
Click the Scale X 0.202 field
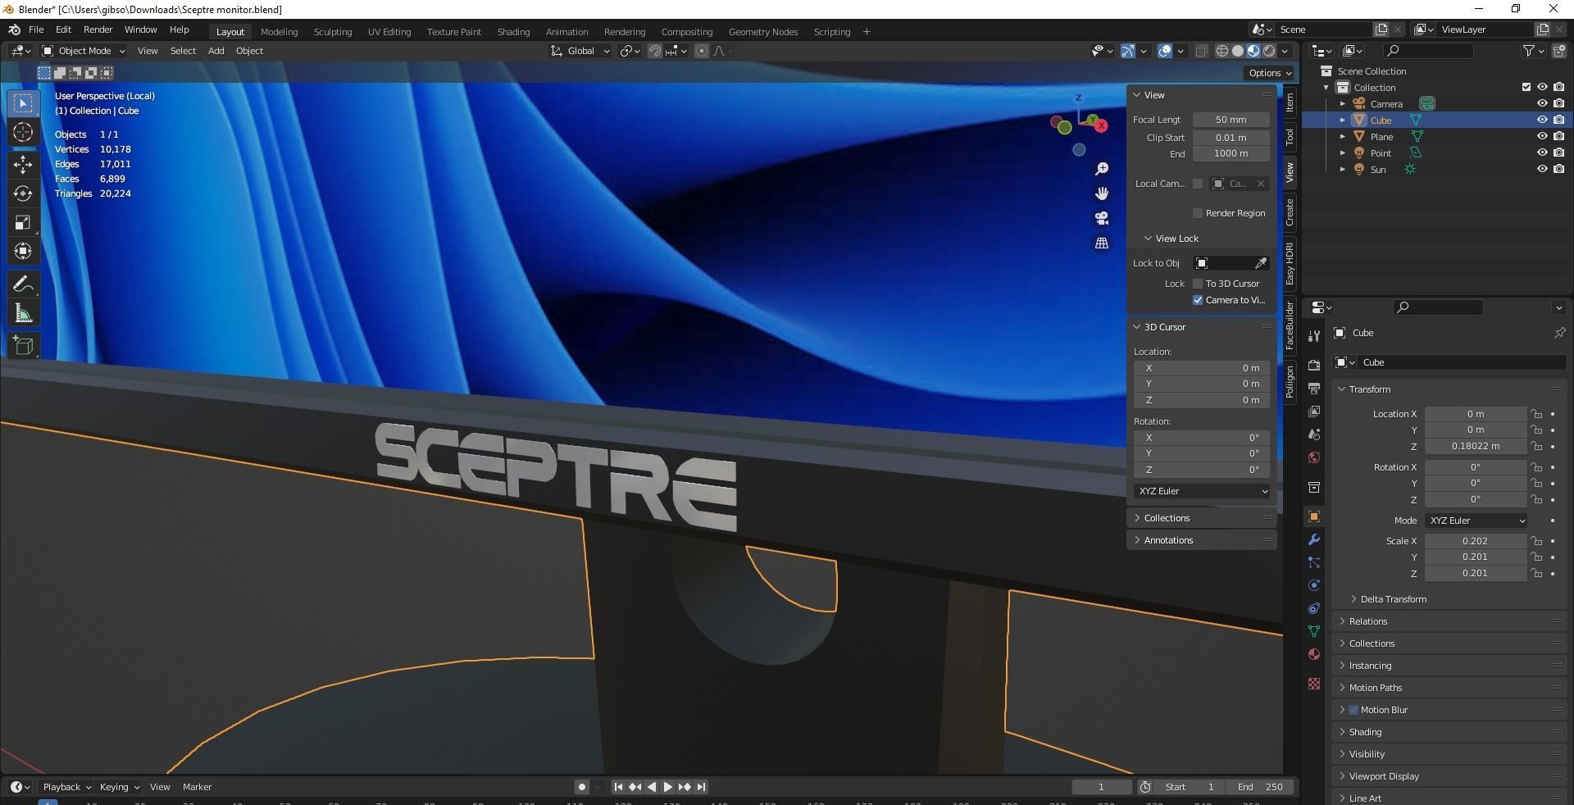(x=1475, y=541)
